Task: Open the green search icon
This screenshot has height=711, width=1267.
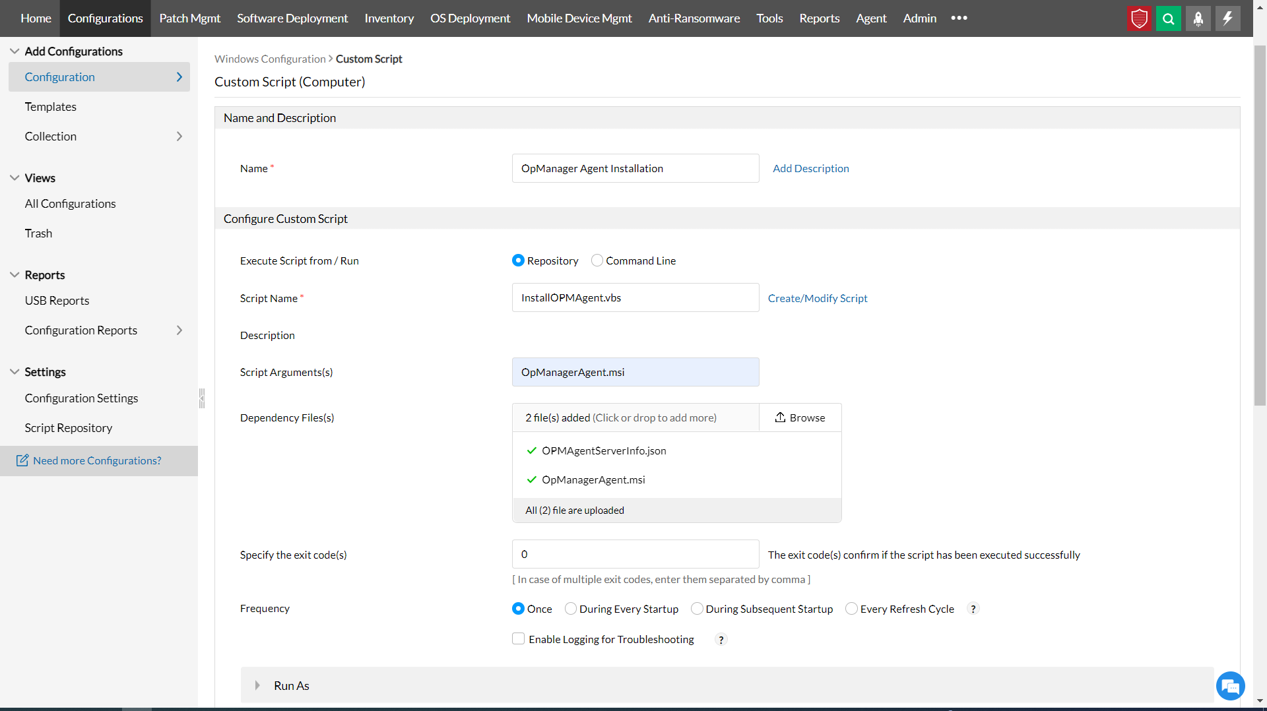Action: click(1168, 18)
